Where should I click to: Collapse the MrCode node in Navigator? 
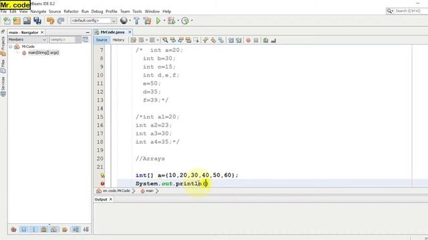[11, 47]
